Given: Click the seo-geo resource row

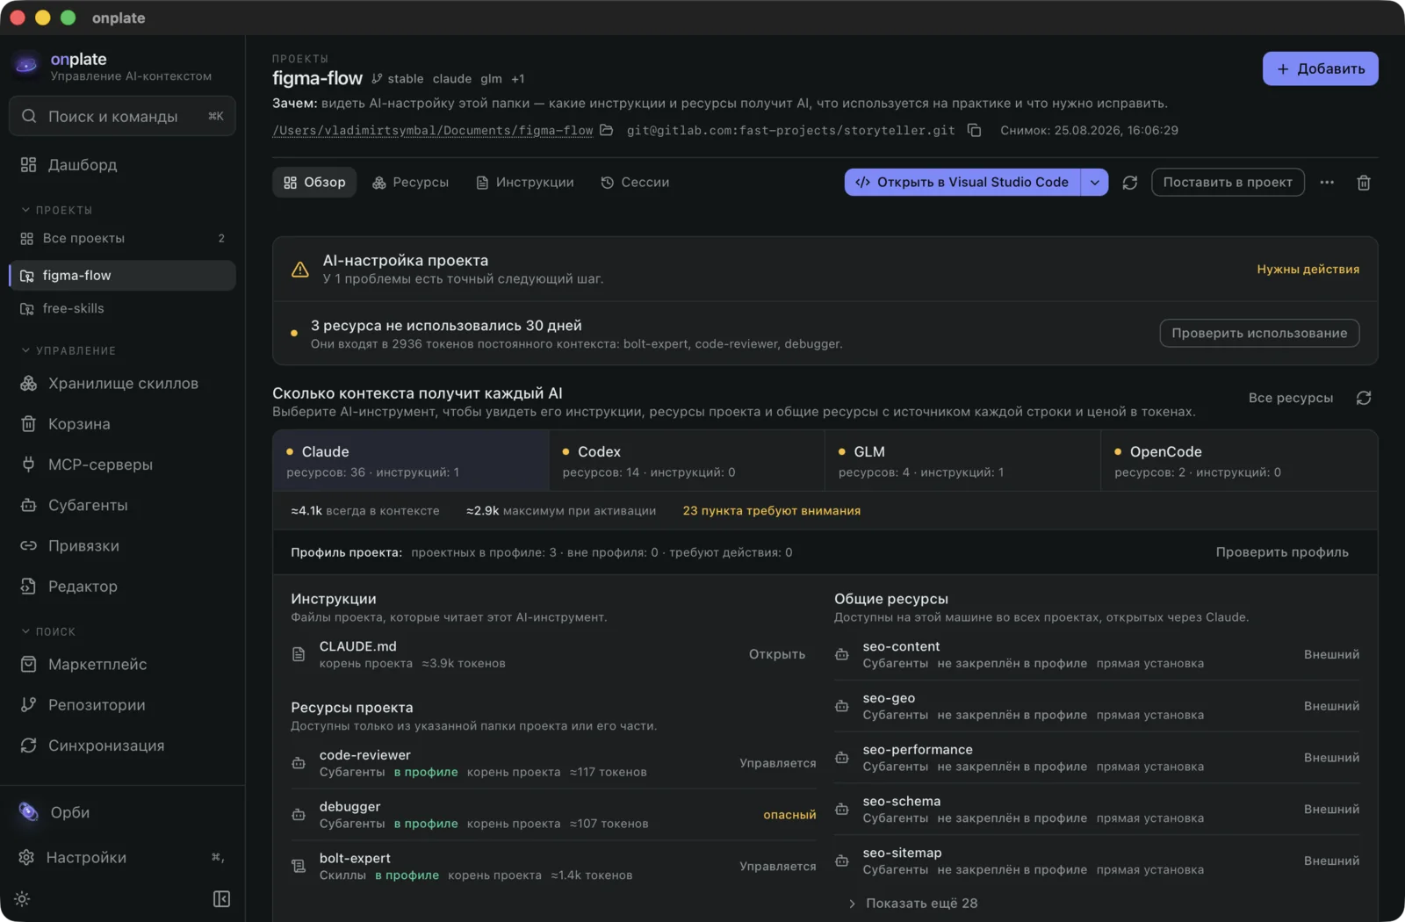Looking at the screenshot, I should (1097, 706).
